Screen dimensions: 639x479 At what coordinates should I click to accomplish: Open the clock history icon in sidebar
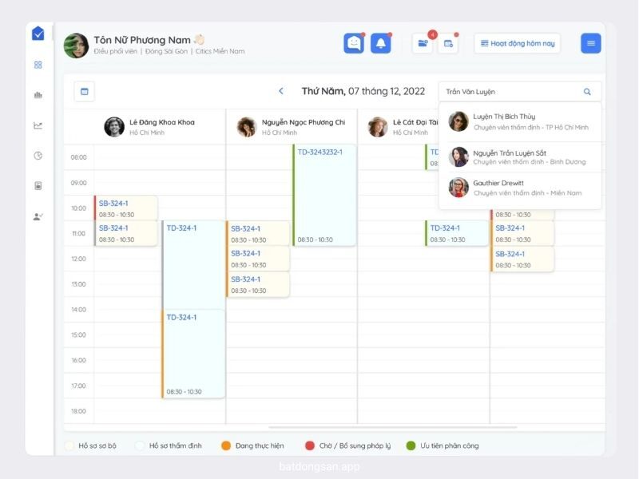pos(38,156)
